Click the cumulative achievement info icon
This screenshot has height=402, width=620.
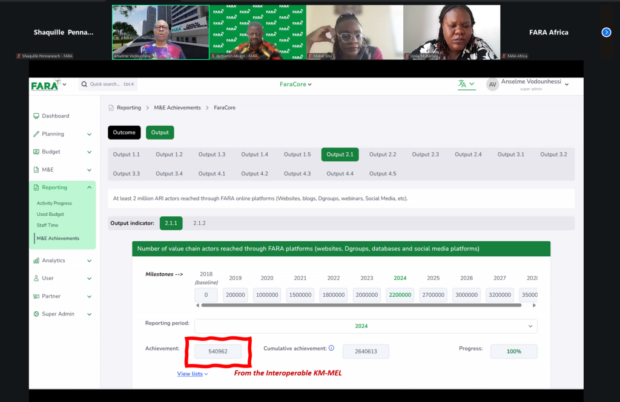(x=331, y=348)
